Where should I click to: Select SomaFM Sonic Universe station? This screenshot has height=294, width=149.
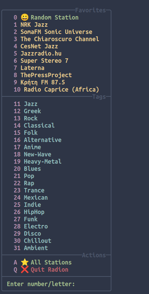pos(56,32)
